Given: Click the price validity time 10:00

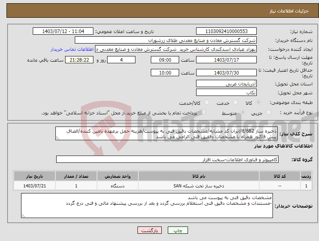Looking at the screenshot, I should [x=165, y=73].
